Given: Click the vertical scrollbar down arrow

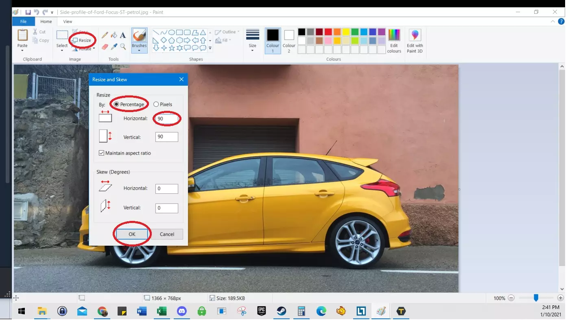Looking at the screenshot, I should [562, 289].
